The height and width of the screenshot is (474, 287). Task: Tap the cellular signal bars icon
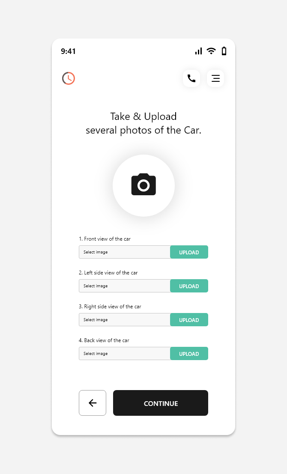point(198,51)
